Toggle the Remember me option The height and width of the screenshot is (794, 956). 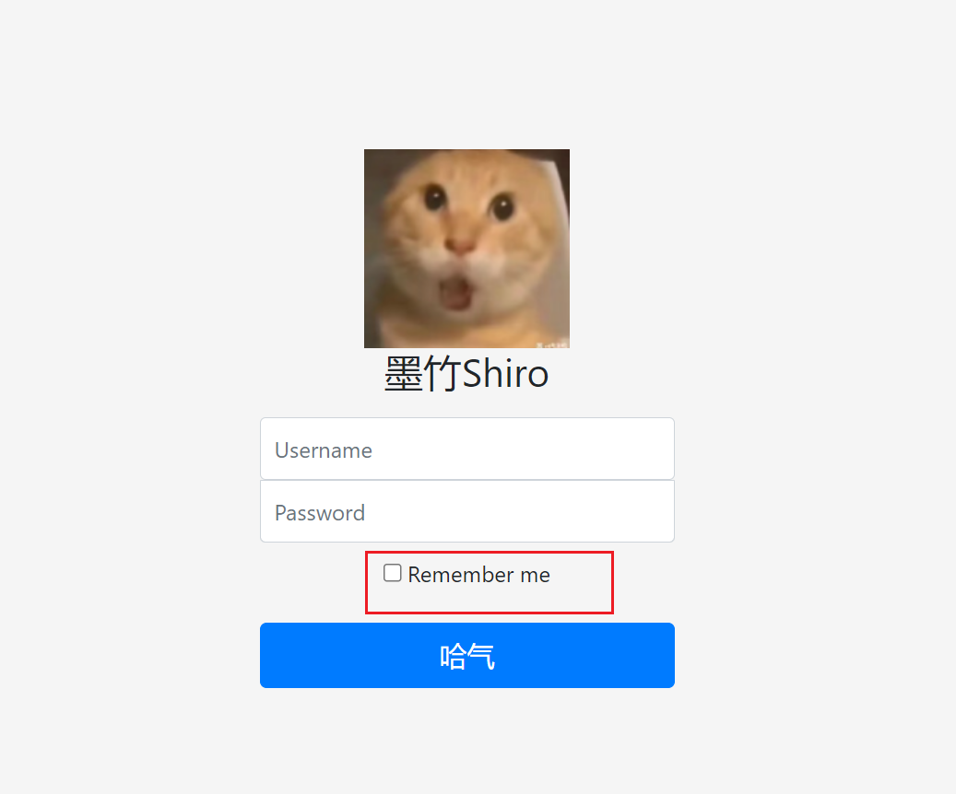tap(392, 573)
